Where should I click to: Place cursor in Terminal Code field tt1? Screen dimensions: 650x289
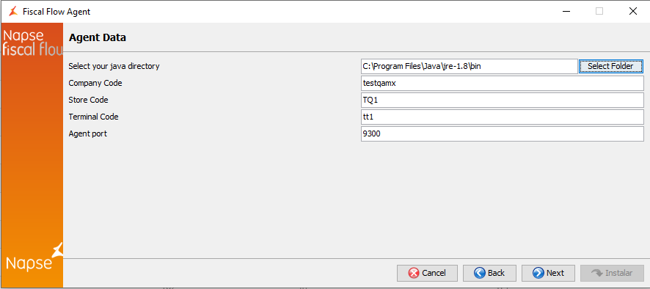[x=502, y=117]
